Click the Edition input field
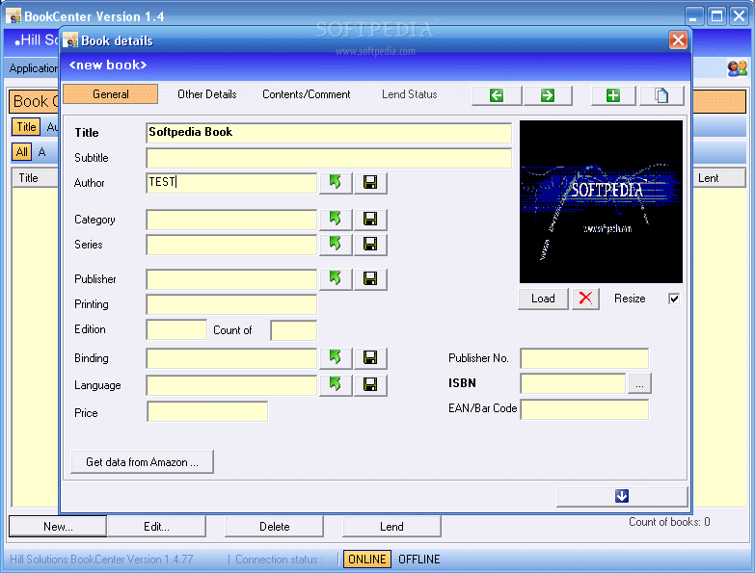This screenshot has width=755, height=573. coord(176,329)
